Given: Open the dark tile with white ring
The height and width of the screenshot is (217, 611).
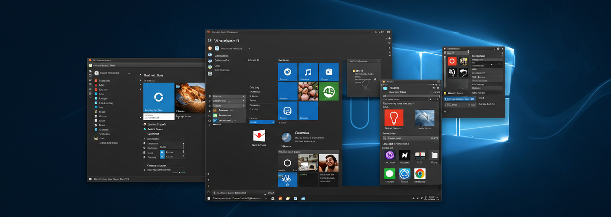Looking at the screenshot, I should 287,163.
